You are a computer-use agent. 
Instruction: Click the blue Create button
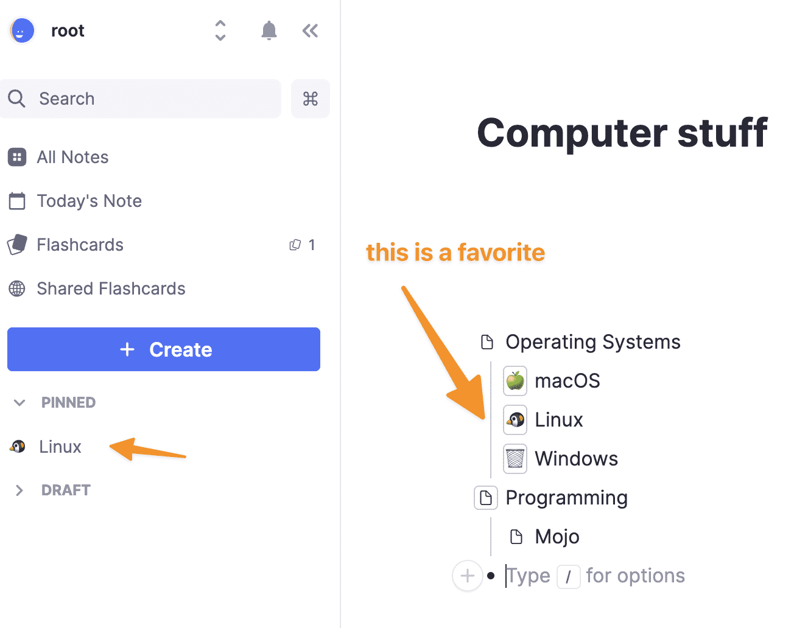pos(164,349)
